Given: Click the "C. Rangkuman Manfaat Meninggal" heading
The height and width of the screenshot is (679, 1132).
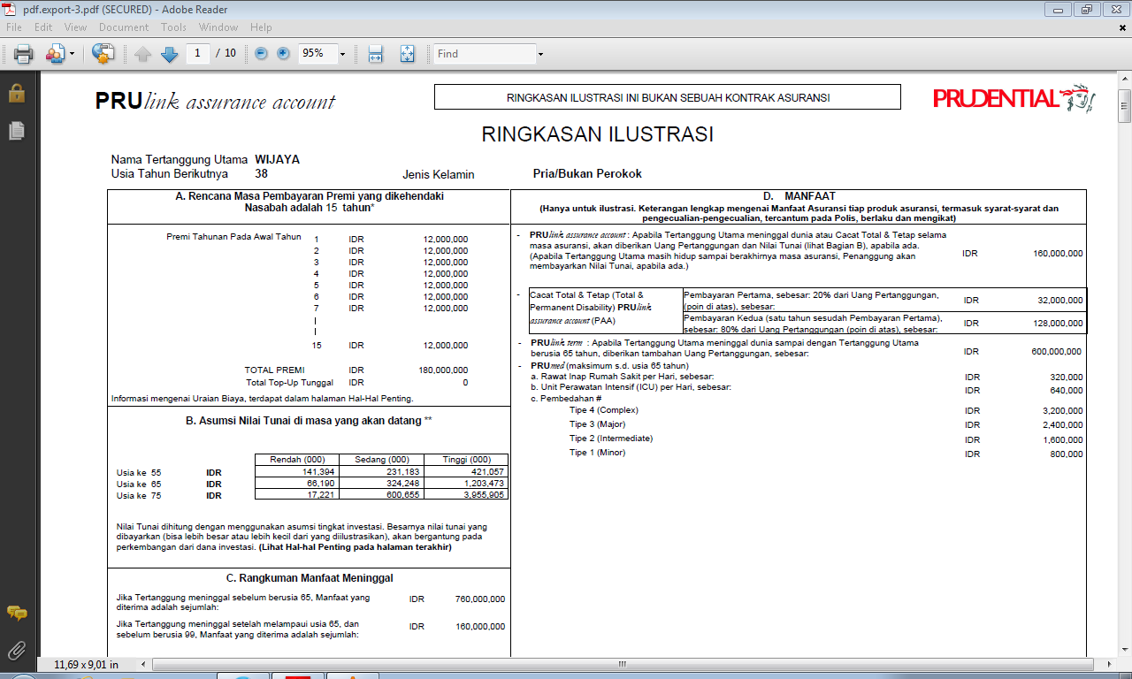Looking at the screenshot, I should (310, 578).
